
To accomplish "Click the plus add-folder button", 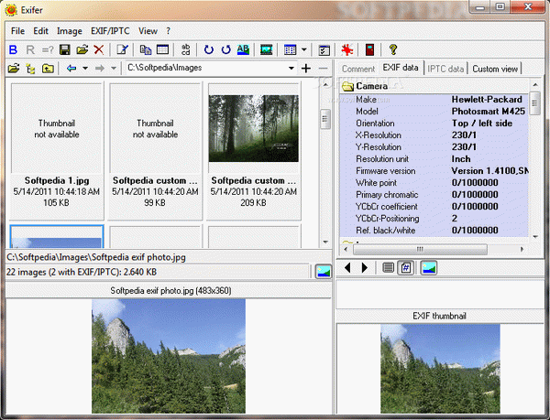I will point(306,69).
